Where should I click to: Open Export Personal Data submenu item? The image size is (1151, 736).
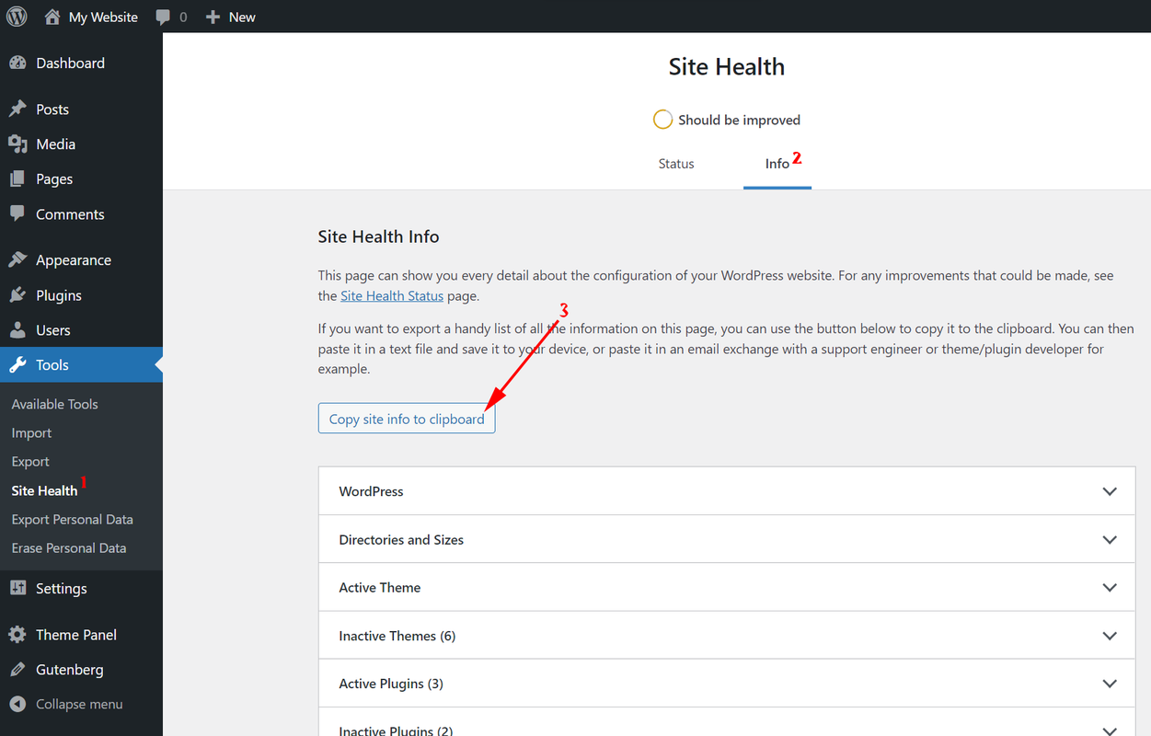pyautogui.click(x=72, y=519)
